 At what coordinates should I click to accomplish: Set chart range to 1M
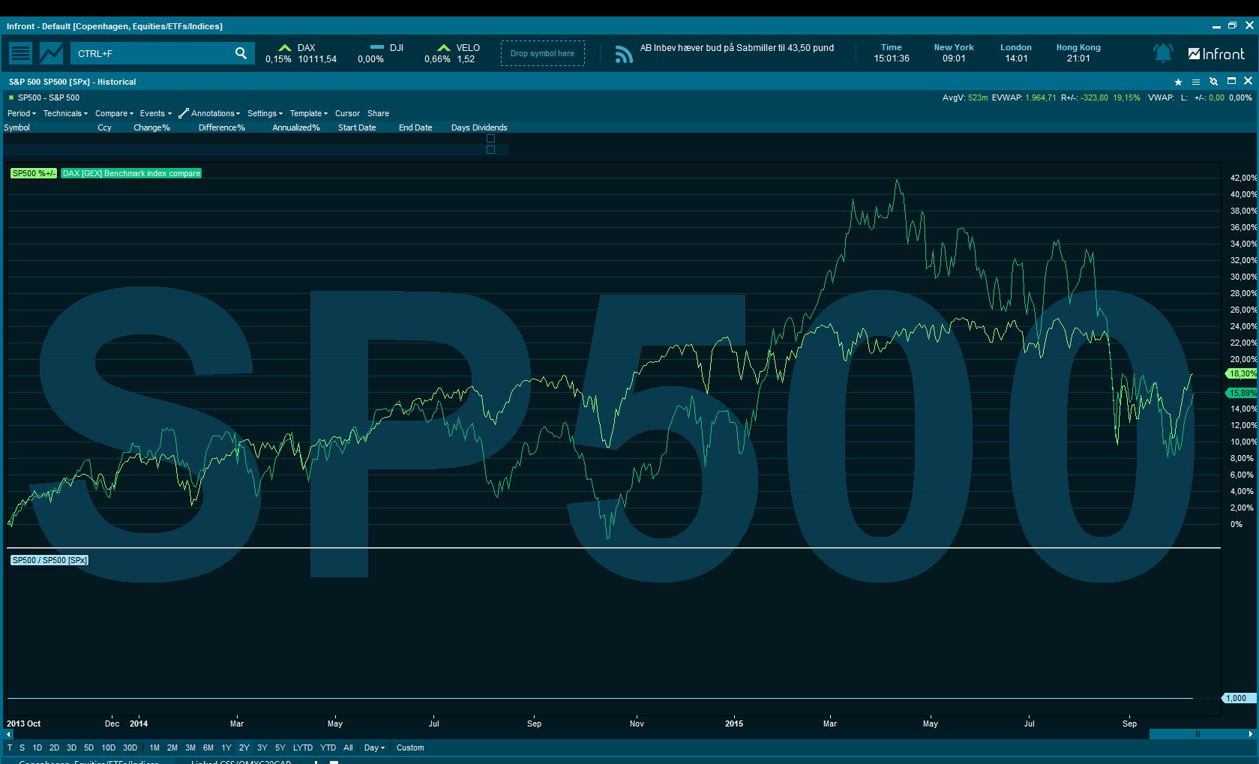click(154, 748)
